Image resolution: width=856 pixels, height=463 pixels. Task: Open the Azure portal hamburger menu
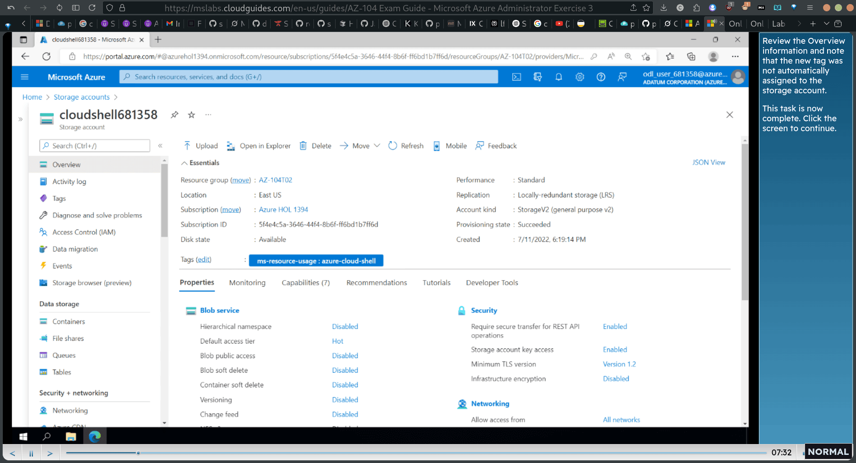pos(24,77)
